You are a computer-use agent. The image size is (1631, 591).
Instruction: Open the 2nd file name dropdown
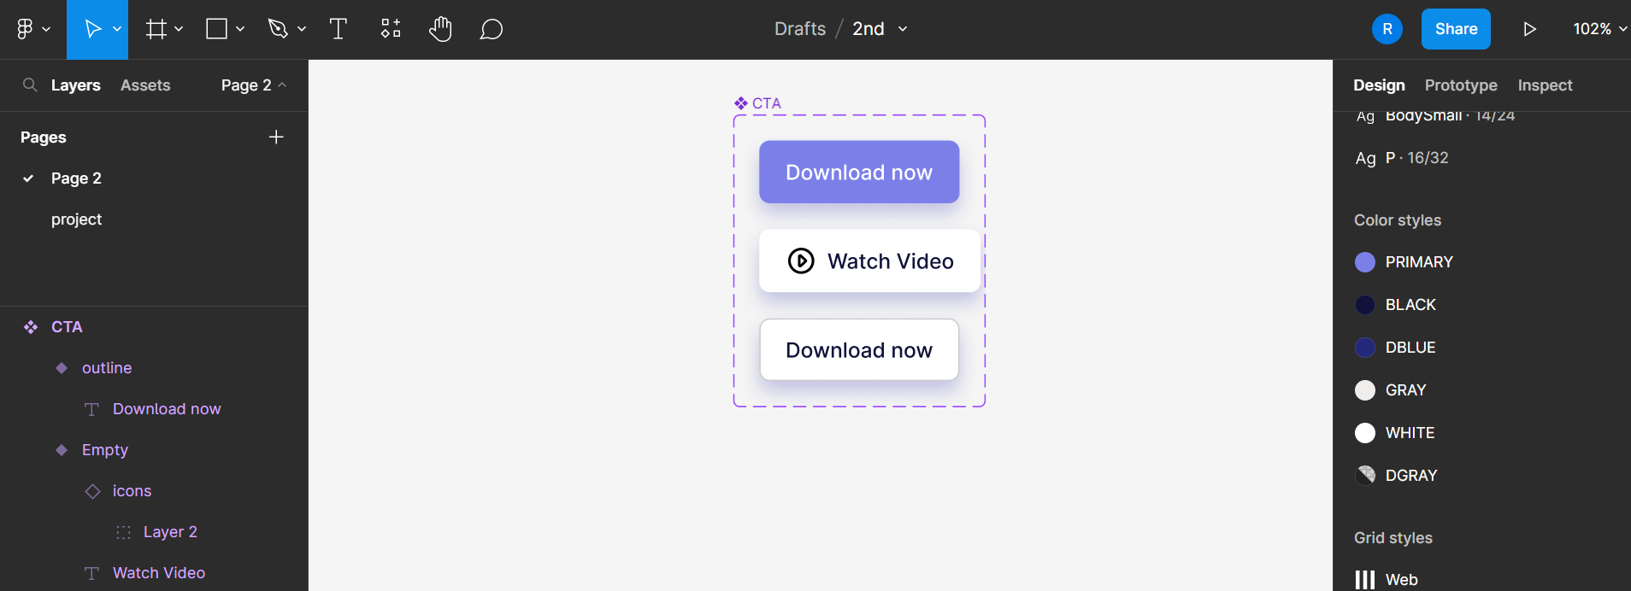902,29
